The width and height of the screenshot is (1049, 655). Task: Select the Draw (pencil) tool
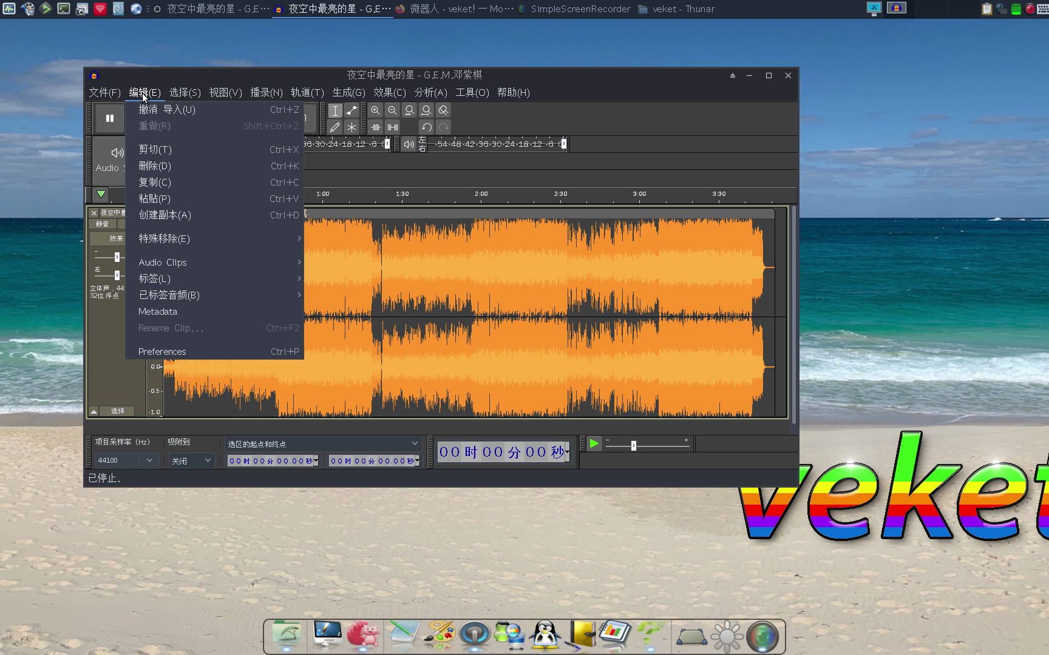coord(334,127)
